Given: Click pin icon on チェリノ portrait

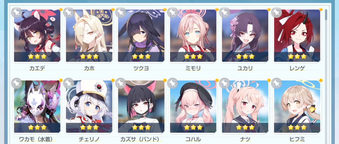Looking at the screenshot, I should [68, 83].
